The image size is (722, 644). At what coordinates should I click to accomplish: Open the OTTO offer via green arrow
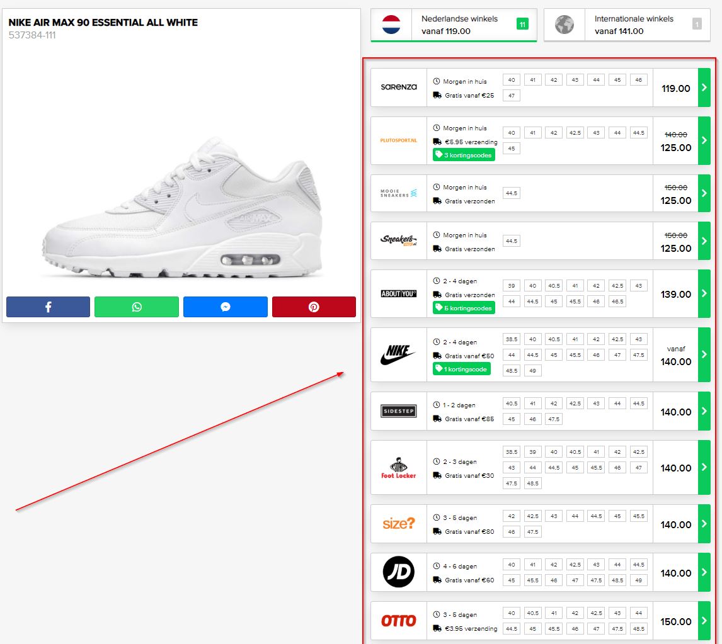click(704, 621)
